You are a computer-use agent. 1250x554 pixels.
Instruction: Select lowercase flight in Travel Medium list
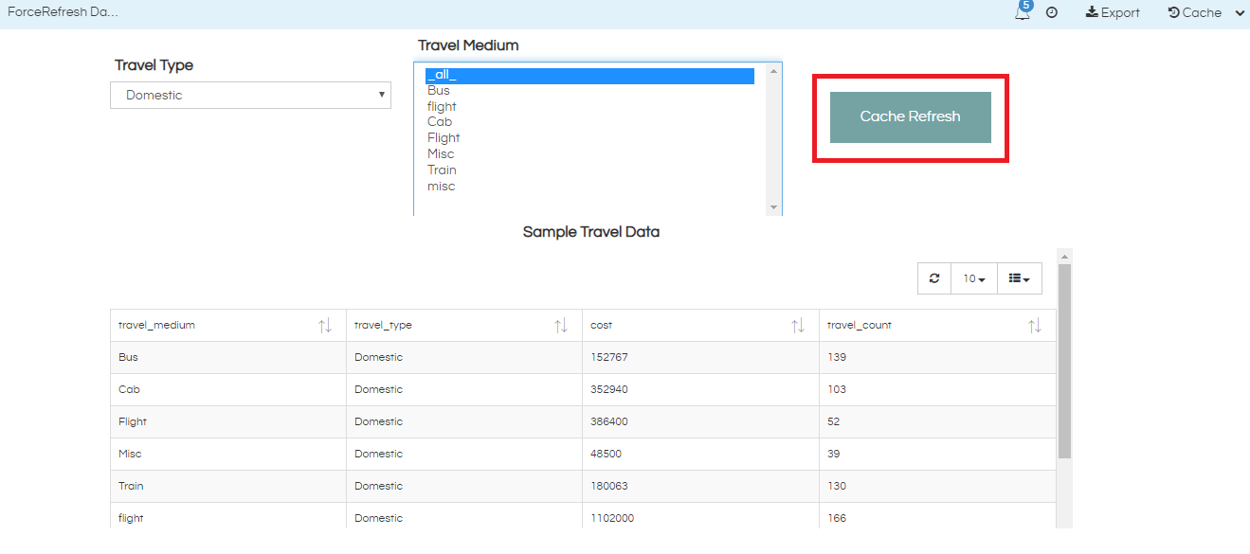589,107
